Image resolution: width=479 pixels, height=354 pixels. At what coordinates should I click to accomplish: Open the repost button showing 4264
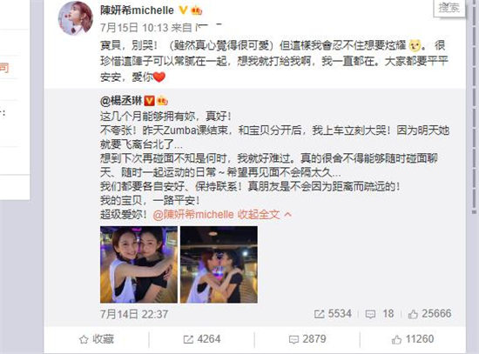point(202,339)
